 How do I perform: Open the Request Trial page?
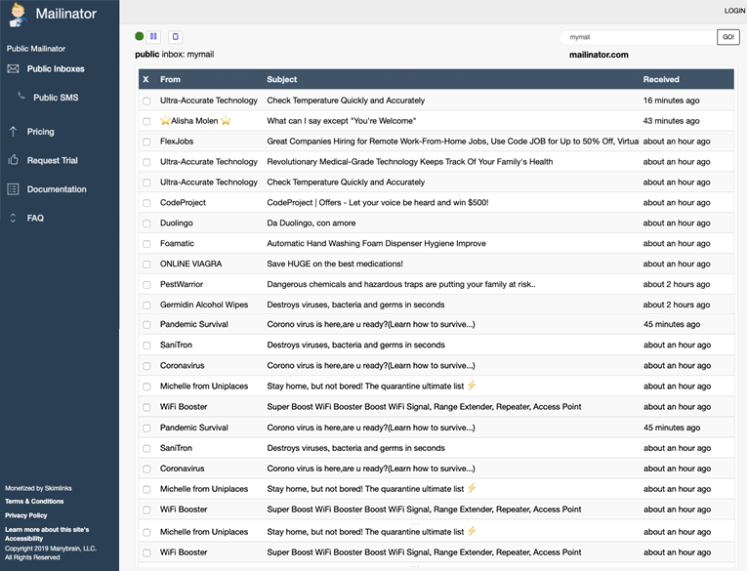coord(53,160)
